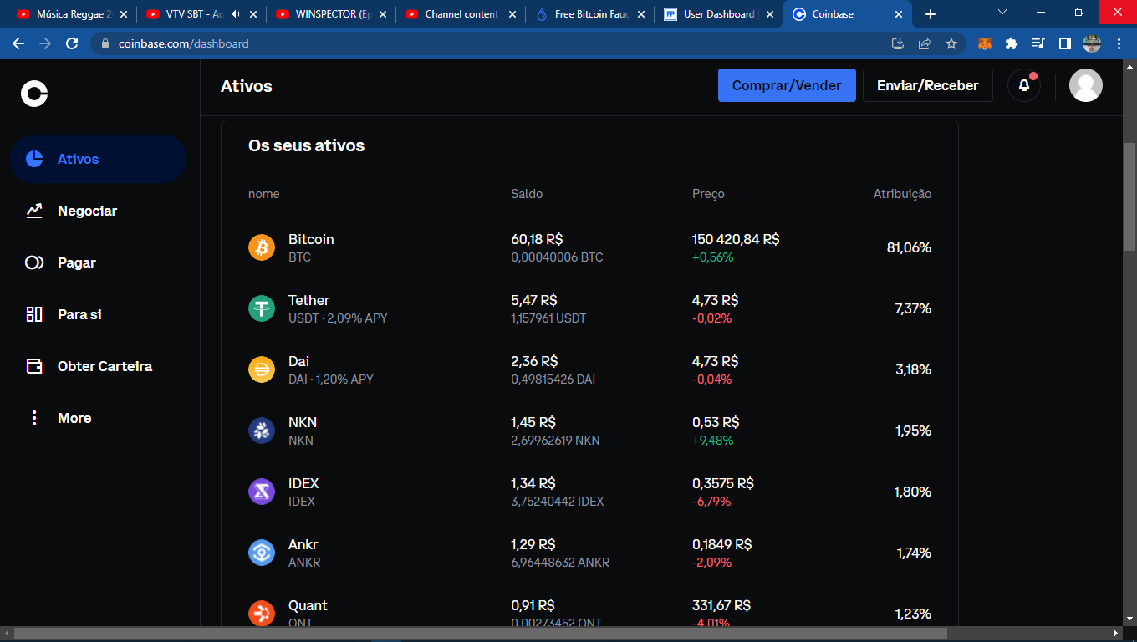Click the Para si grid icon
Image resolution: width=1137 pixels, height=642 pixels.
point(34,314)
